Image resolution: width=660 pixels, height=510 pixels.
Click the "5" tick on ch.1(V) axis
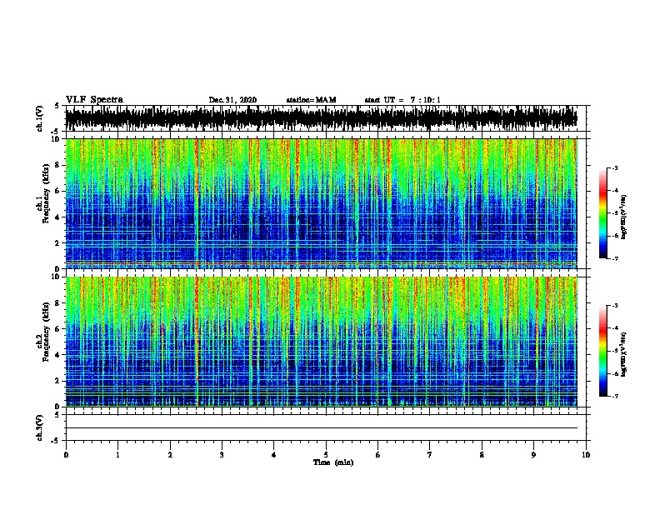[x=57, y=106]
